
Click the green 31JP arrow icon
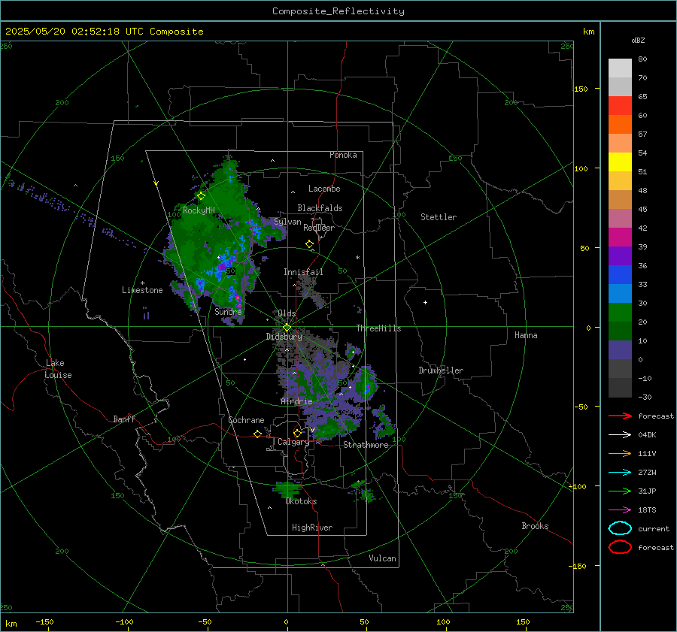(620, 491)
